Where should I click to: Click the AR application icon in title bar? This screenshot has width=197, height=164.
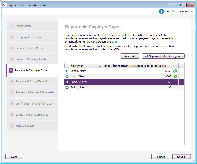(4, 5)
